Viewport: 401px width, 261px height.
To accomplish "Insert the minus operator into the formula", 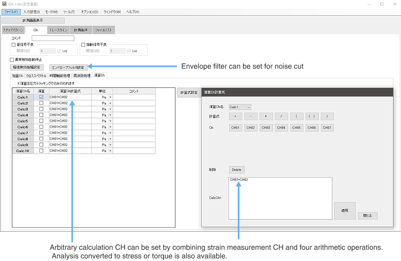I will click(250, 116).
